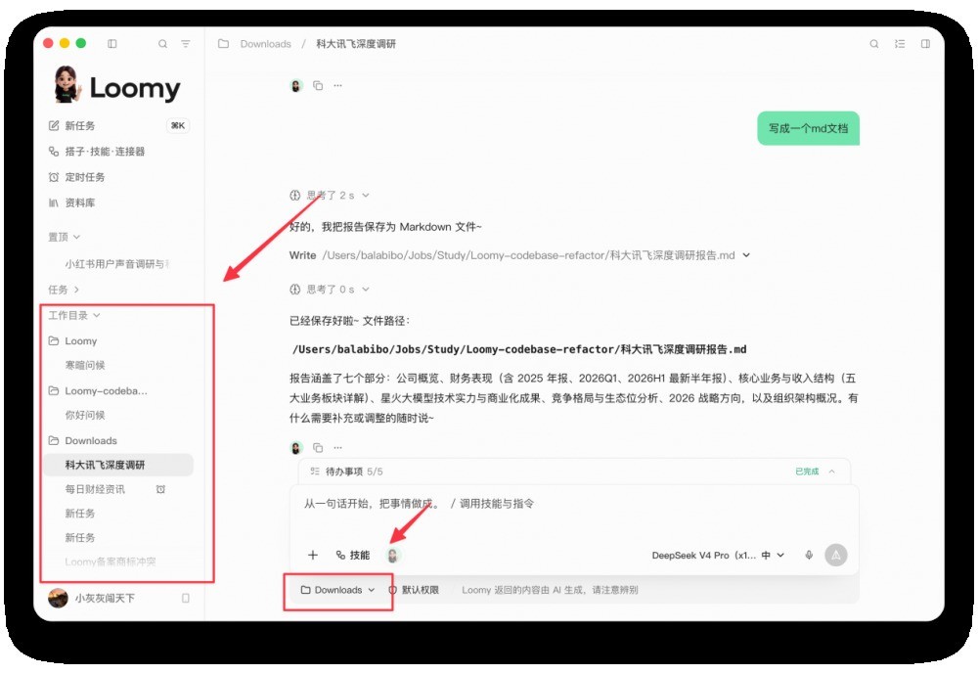
Task: Copy the last reply above todo bar
Action: (318, 447)
